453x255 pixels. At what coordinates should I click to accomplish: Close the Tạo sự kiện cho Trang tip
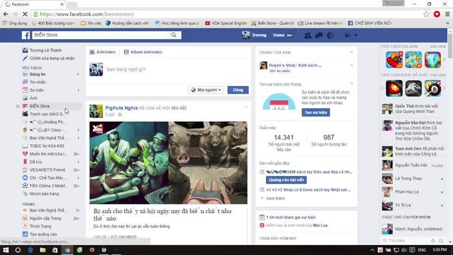351,83
